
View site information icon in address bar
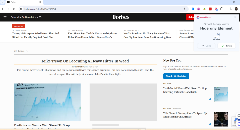coord(21,9)
